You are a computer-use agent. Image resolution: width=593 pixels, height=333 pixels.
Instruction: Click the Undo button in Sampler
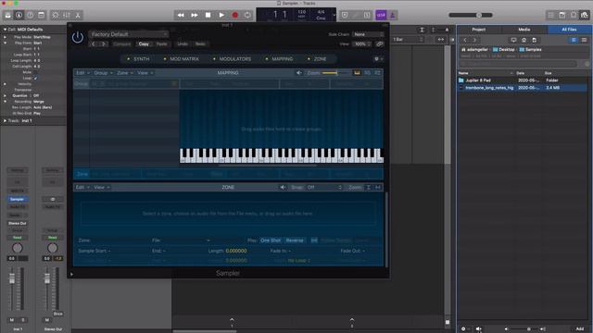click(x=183, y=44)
